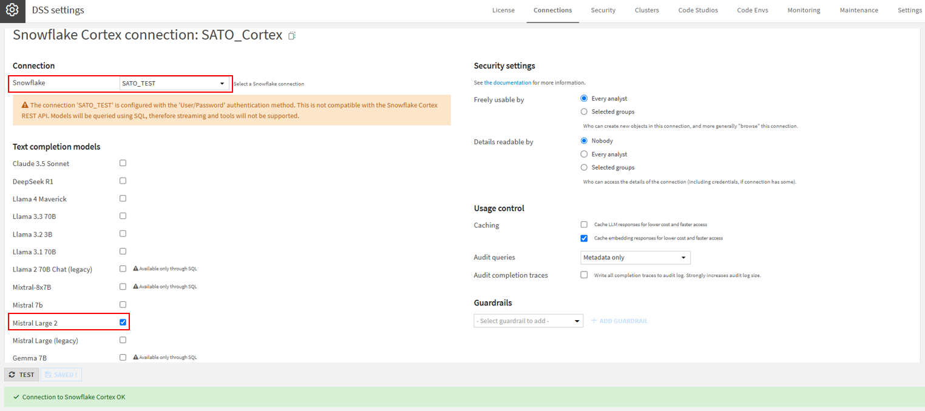The image size is (925, 411).
Task: Select Selected groups under Details readable by
Action: click(584, 167)
